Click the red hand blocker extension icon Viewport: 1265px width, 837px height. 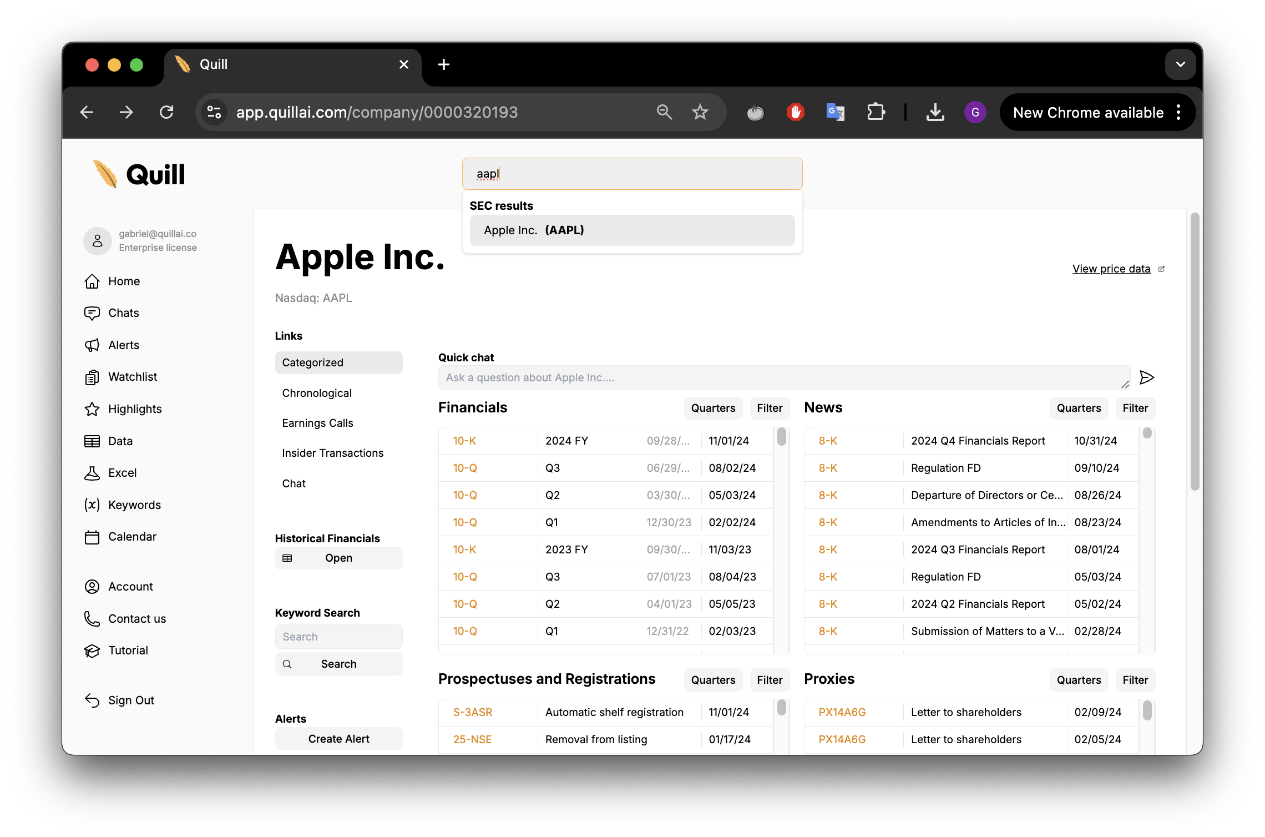tap(795, 113)
